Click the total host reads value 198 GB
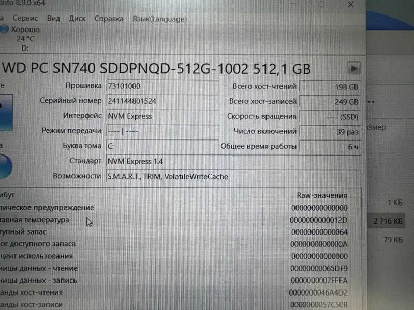 (330, 87)
